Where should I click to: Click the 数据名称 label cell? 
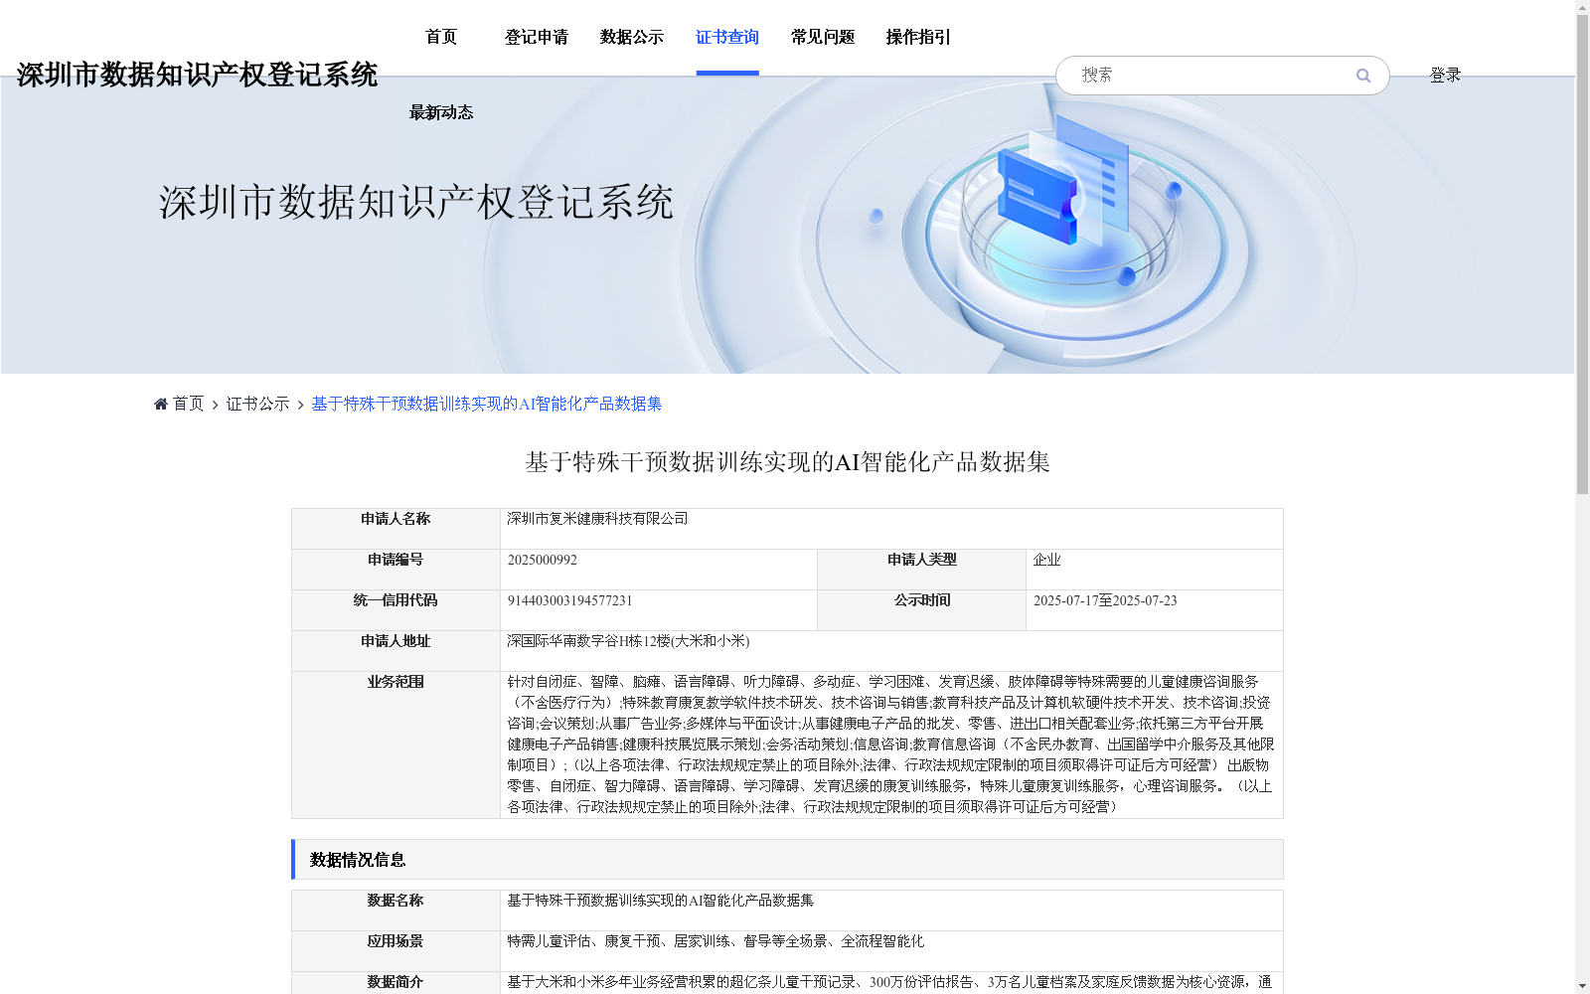[396, 911]
